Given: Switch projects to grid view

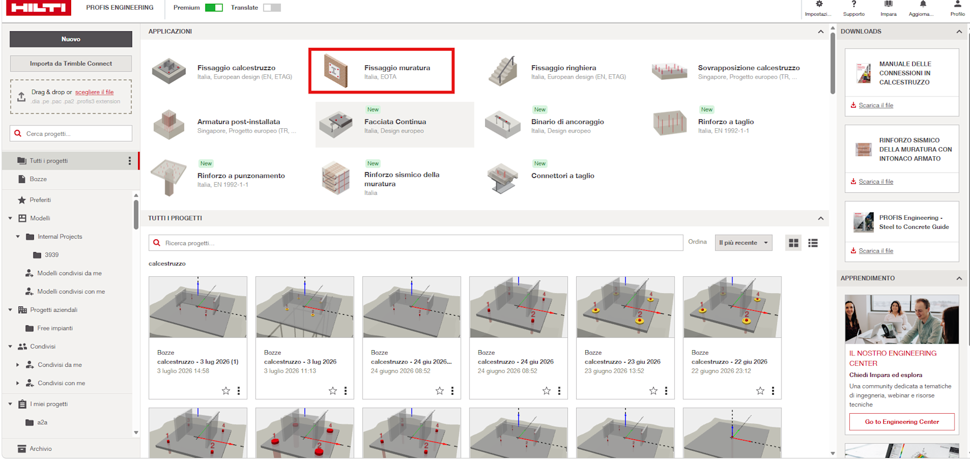Looking at the screenshot, I should (x=793, y=243).
